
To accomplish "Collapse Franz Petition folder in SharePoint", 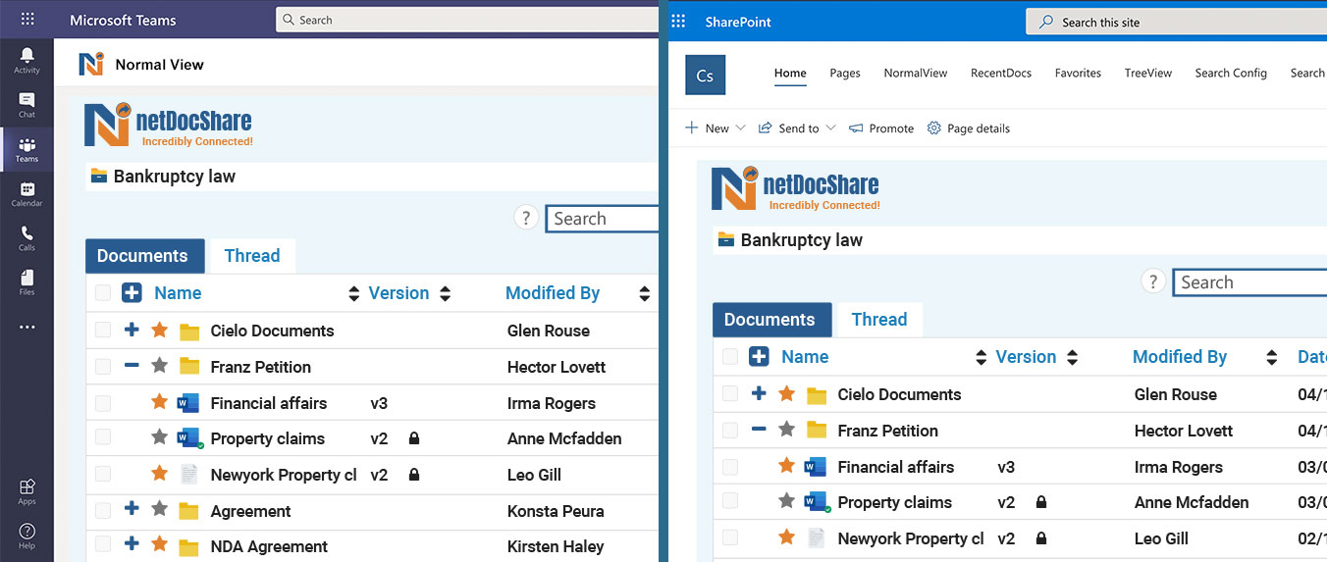I will coord(759,430).
